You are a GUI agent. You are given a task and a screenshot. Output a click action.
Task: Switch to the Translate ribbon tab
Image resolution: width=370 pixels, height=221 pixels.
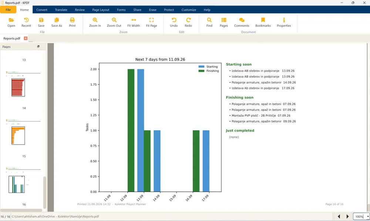[x=61, y=10]
